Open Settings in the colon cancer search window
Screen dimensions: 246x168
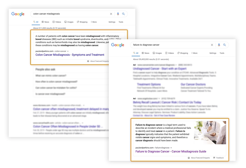[x=112, y=22]
